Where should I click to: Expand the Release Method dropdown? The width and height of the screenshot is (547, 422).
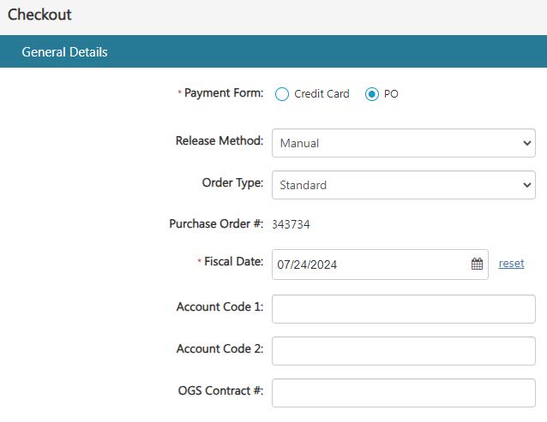tap(403, 143)
